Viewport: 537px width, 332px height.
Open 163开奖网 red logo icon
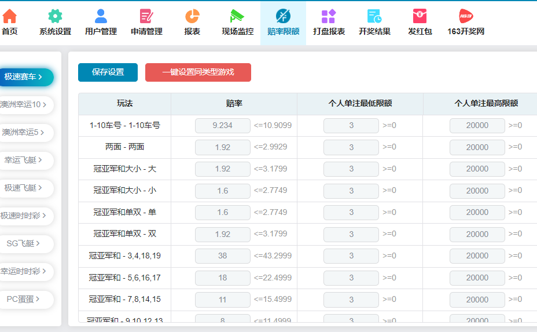point(466,16)
